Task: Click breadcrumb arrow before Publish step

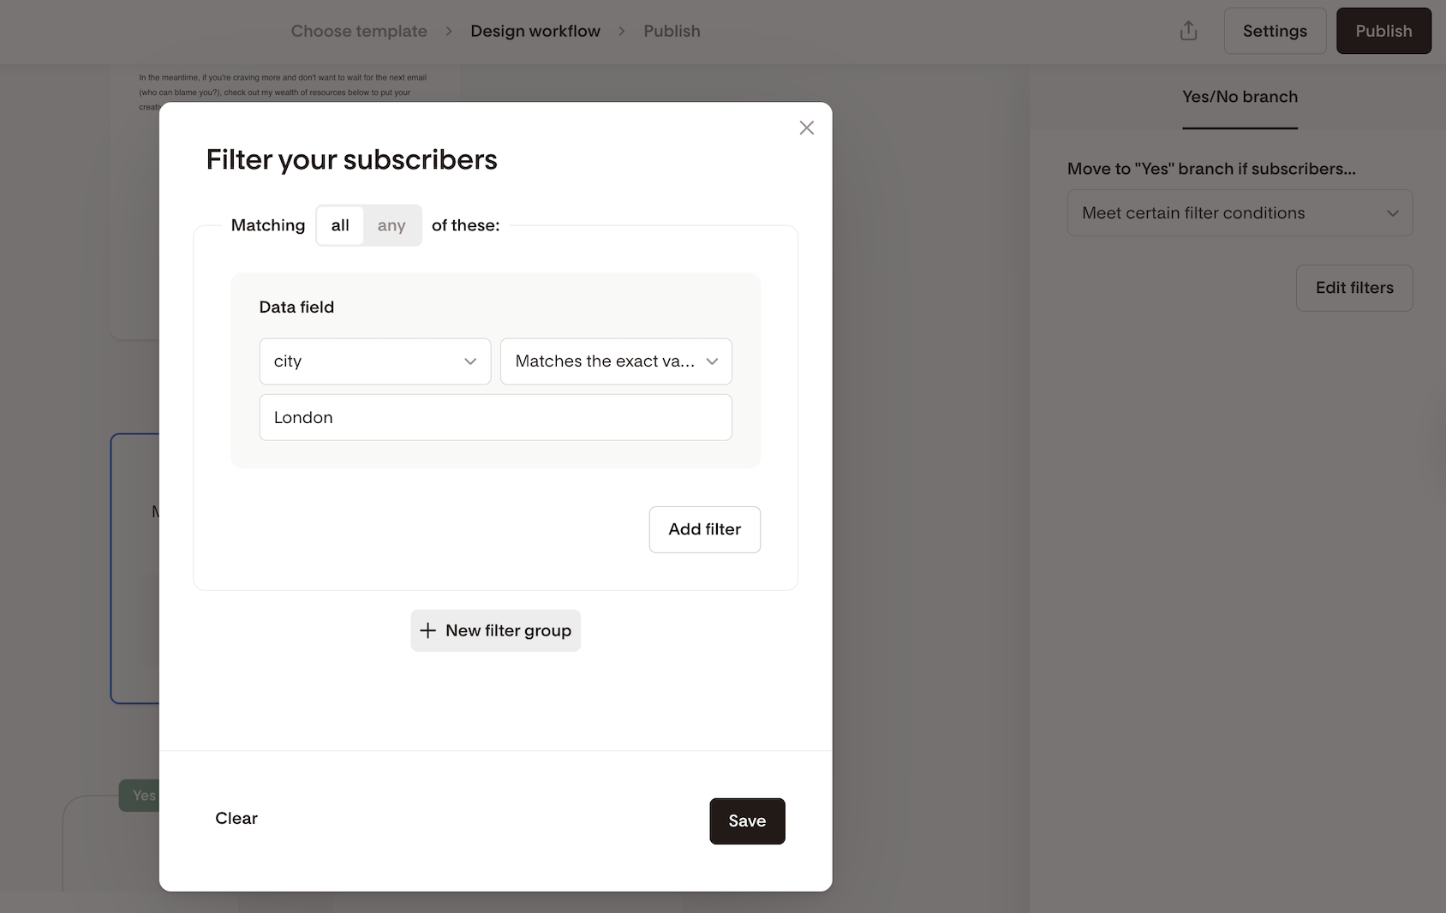Action: pyautogui.click(x=622, y=31)
